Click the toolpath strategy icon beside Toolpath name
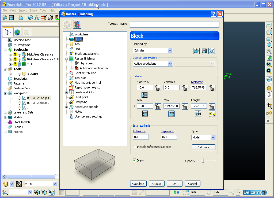This screenshot has width=274, height=198. coord(77,24)
